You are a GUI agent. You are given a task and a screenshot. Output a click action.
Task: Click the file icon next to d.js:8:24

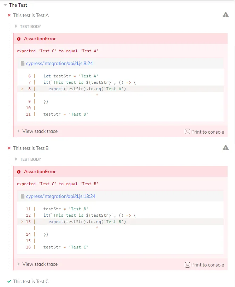point(23,63)
